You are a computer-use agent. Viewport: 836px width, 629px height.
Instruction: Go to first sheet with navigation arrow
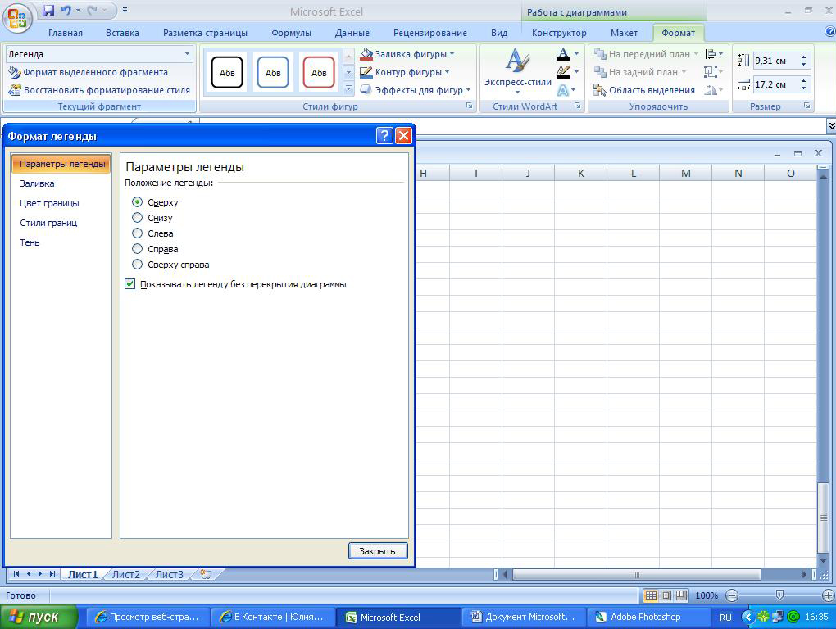[x=16, y=573]
